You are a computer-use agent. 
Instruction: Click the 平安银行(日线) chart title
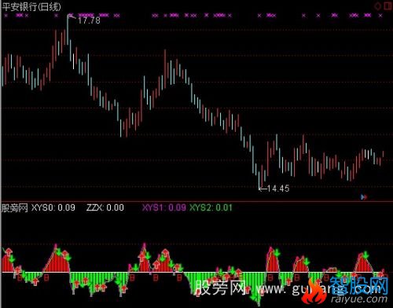[31, 7]
